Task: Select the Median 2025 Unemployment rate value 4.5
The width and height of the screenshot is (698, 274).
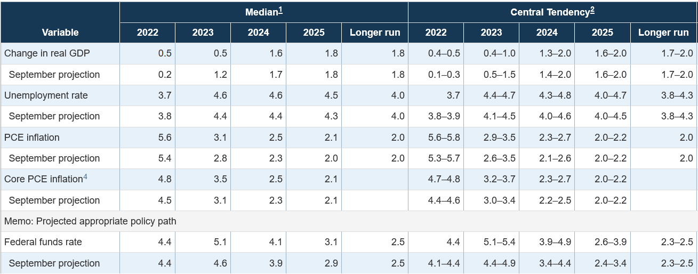Action: (x=331, y=95)
